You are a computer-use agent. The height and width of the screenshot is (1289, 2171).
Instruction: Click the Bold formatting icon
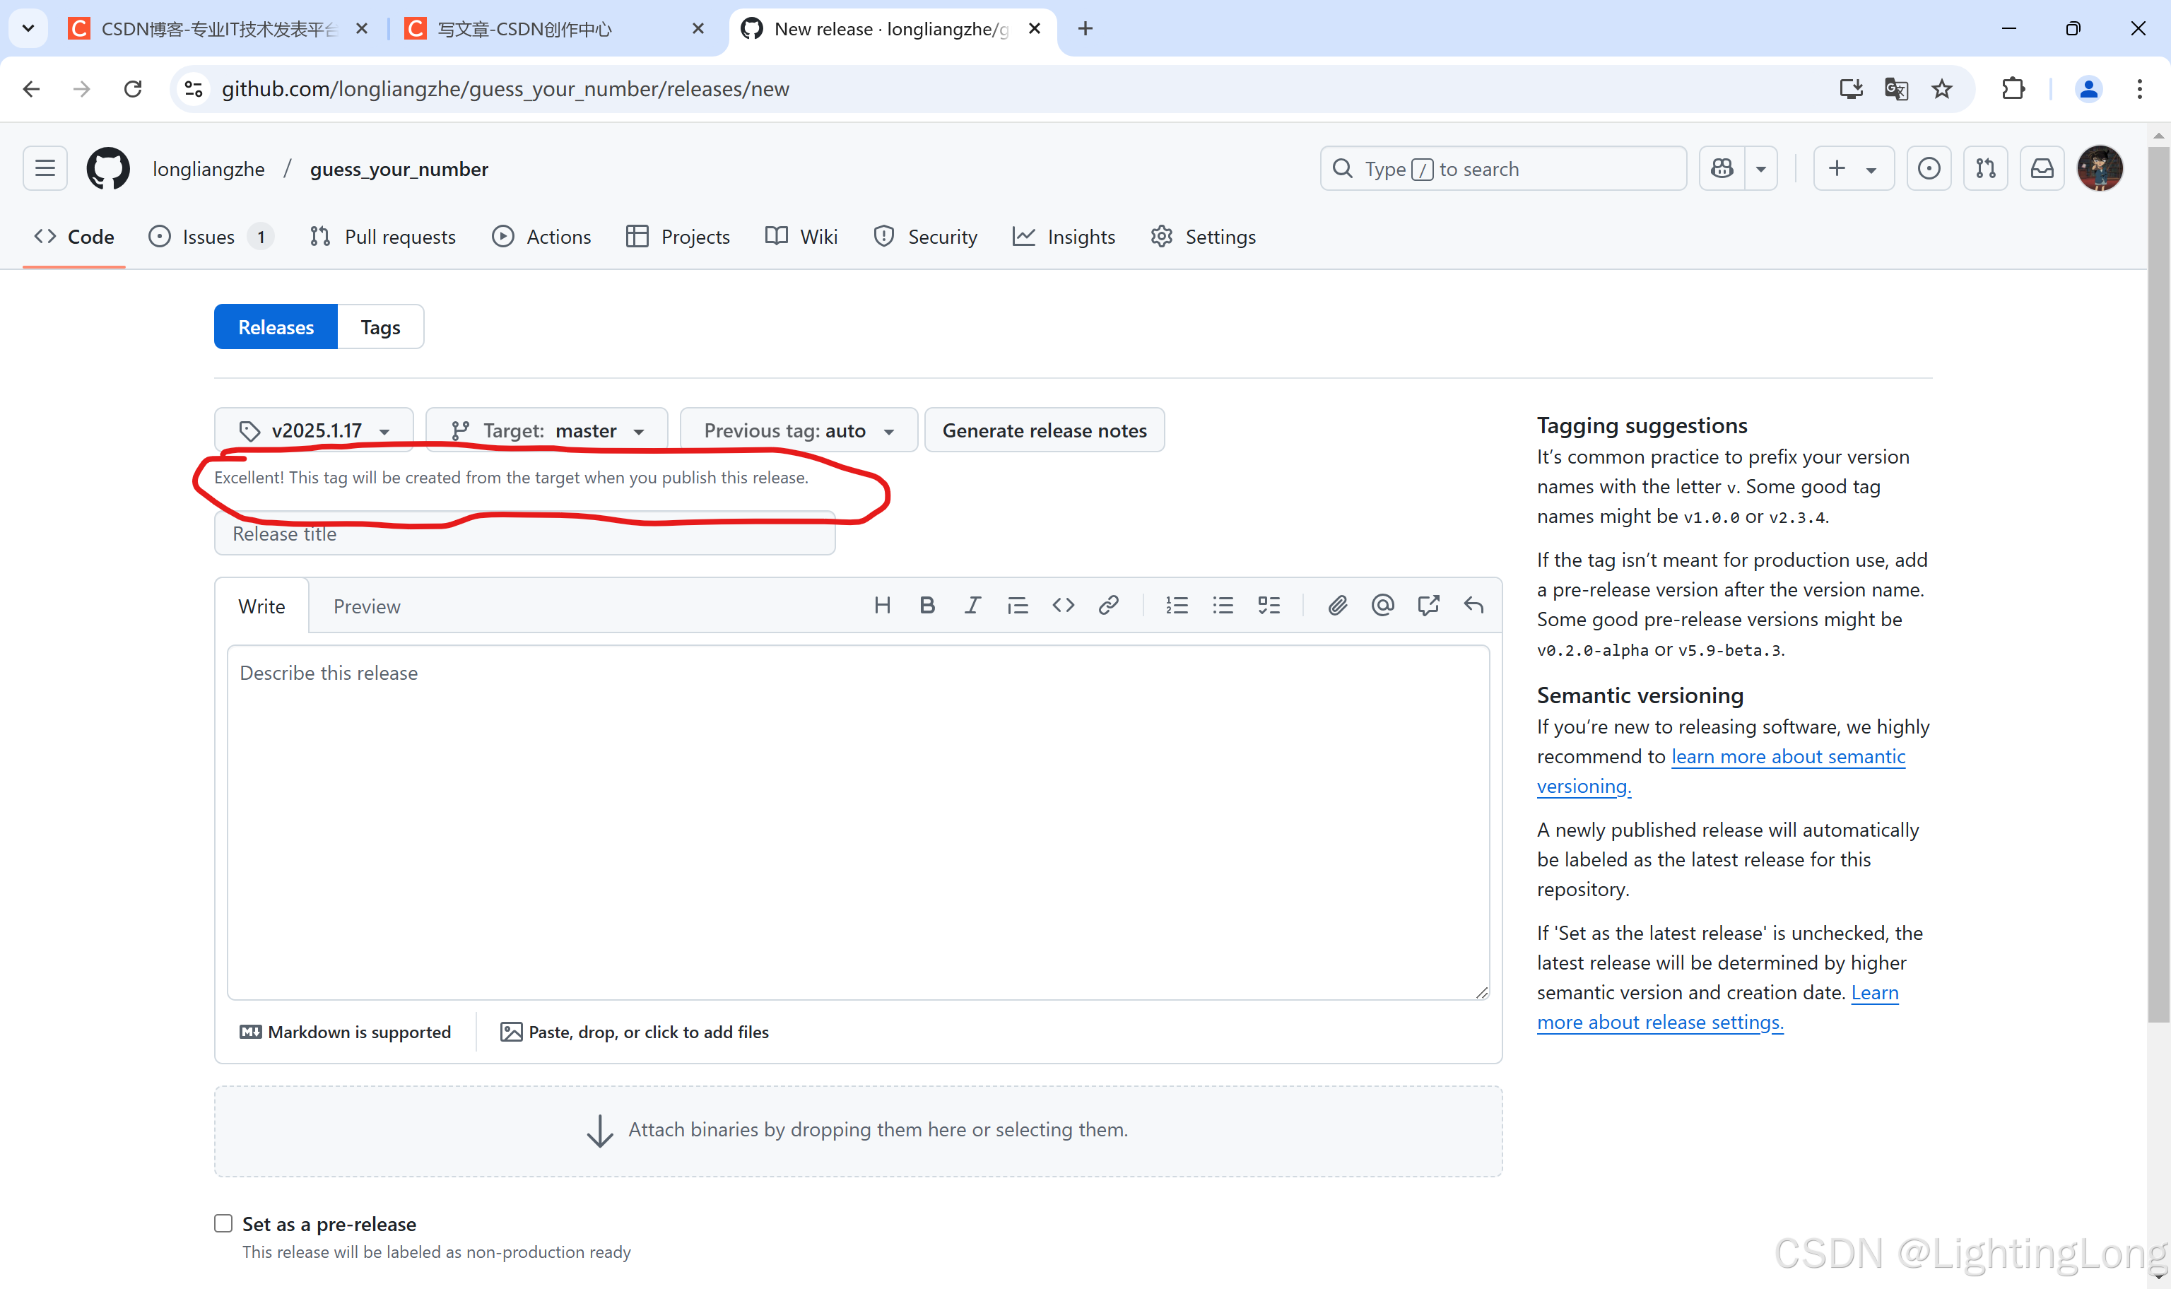(x=926, y=606)
